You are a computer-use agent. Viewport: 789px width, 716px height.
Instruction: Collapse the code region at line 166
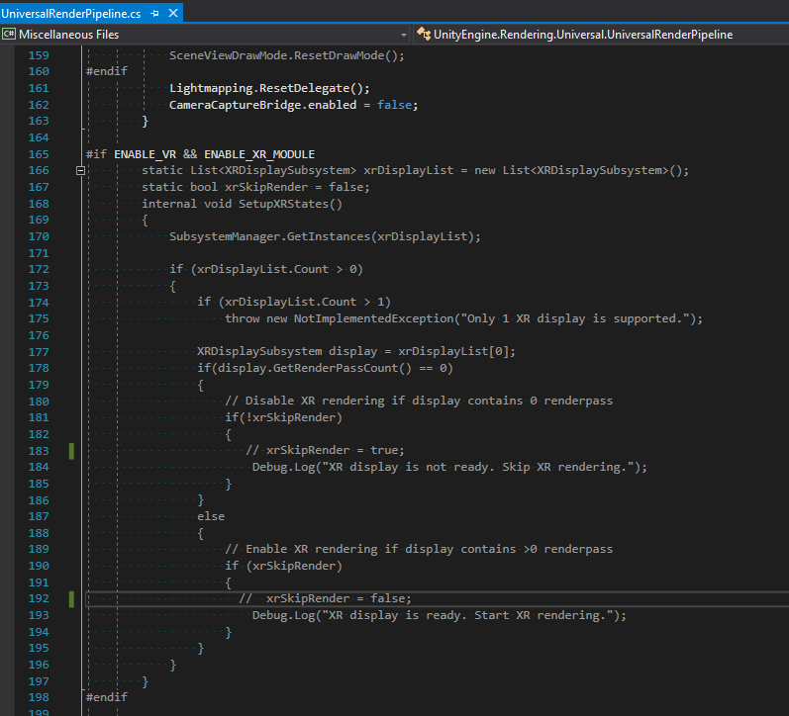tap(80, 171)
